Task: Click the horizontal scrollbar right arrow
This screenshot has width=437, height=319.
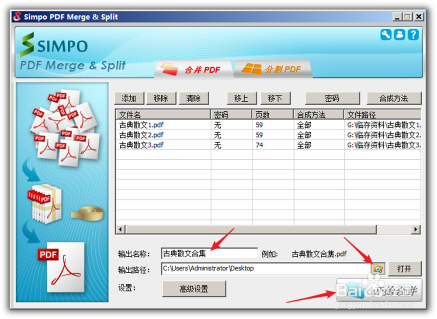Action: coord(416,230)
